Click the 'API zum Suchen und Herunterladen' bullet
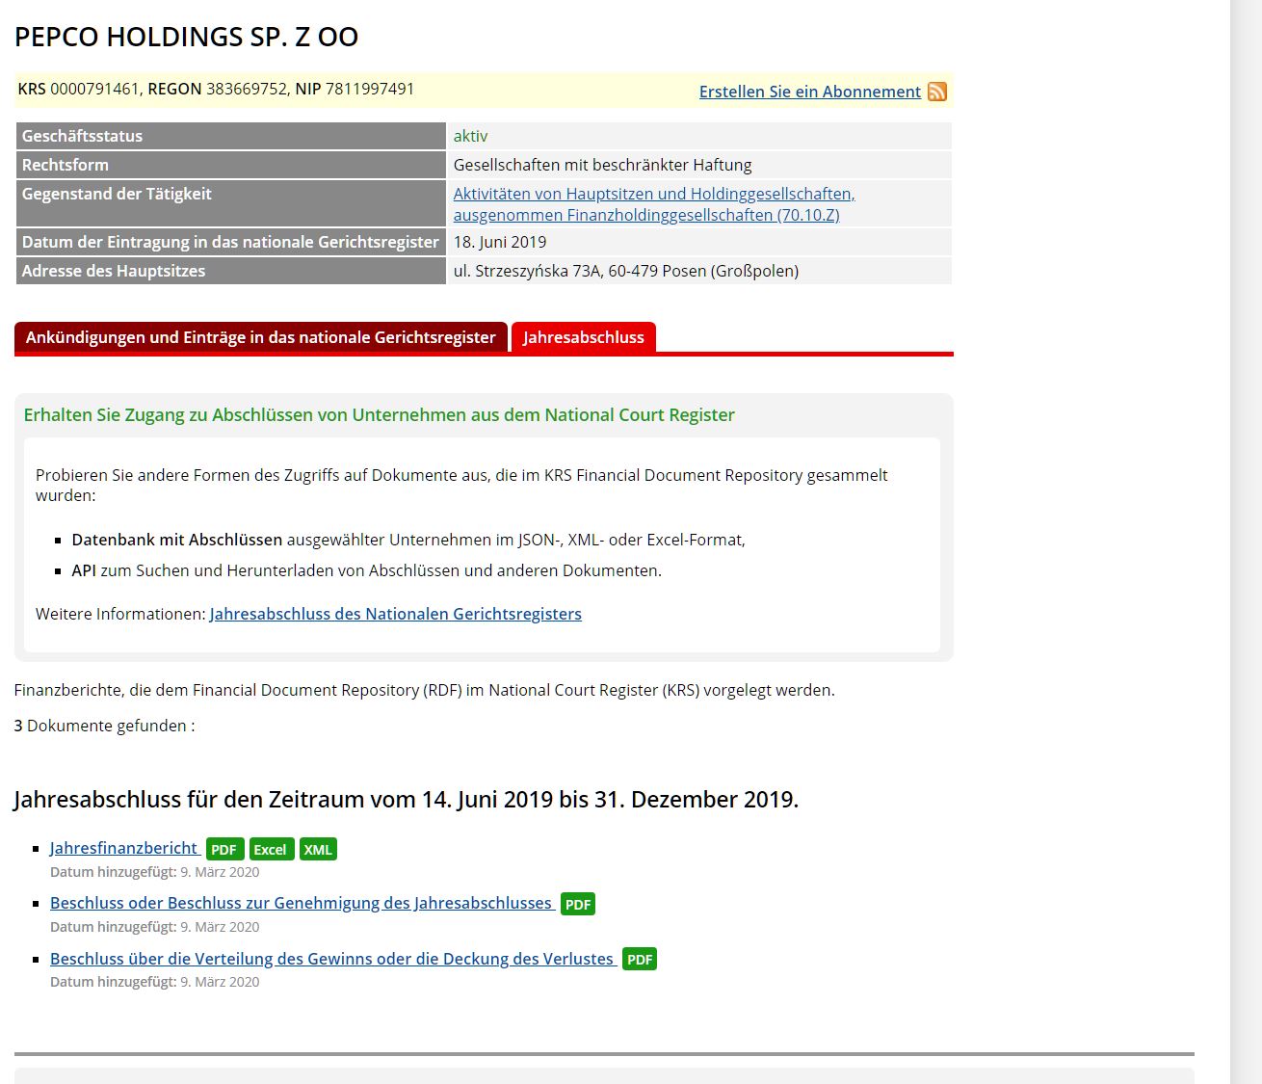 tap(367, 570)
